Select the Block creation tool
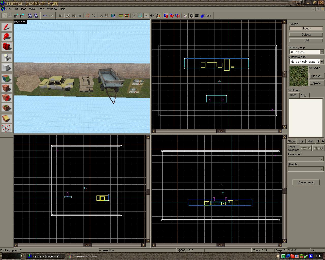Viewport: 325px width, 260px height. pos(7,68)
